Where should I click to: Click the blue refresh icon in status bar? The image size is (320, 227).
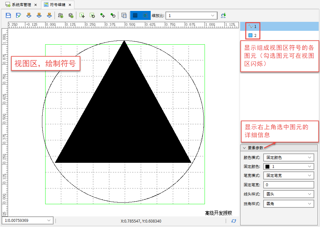click(x=234, y=221)
